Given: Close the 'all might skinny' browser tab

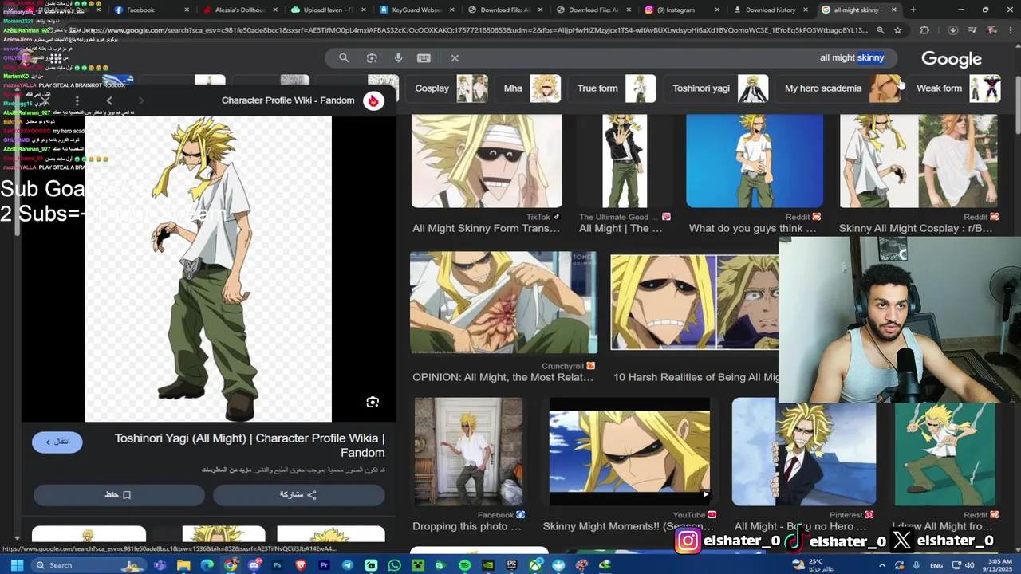Looking at the screenshot, I should (x=893, y=10).
